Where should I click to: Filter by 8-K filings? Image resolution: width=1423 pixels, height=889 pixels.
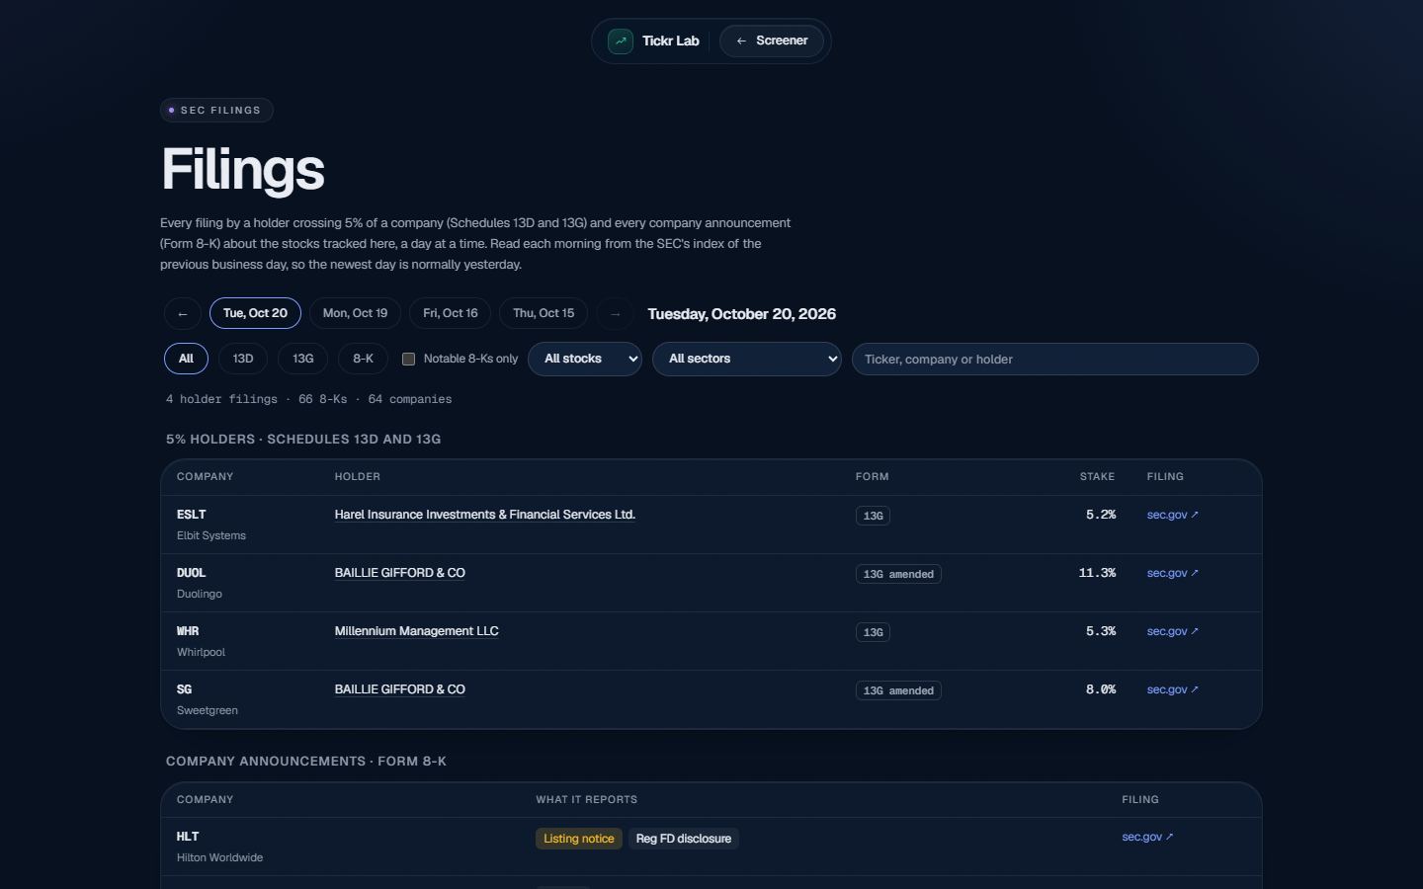pos(363,359)
